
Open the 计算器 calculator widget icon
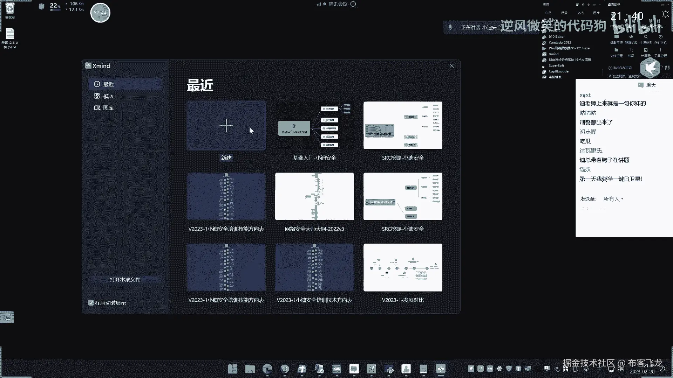[x=646, y=50]
